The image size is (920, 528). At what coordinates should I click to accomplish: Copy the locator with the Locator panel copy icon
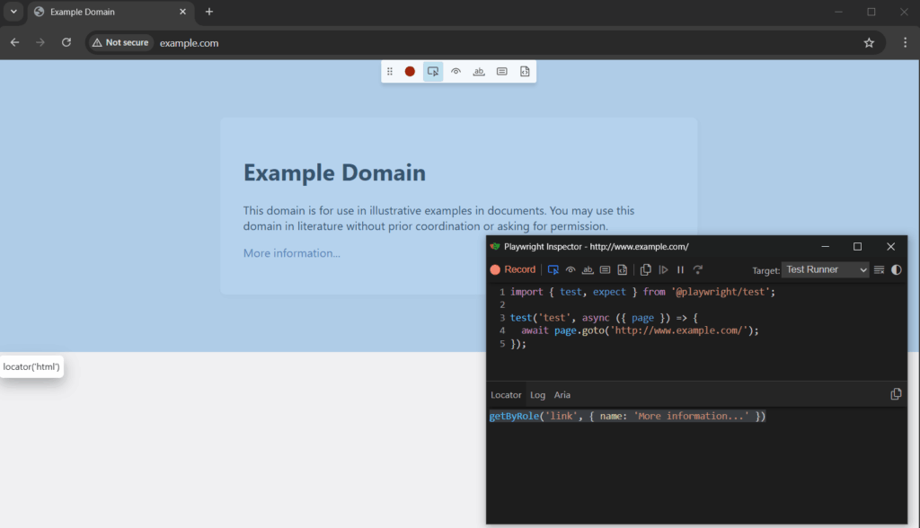pos(895,394)
